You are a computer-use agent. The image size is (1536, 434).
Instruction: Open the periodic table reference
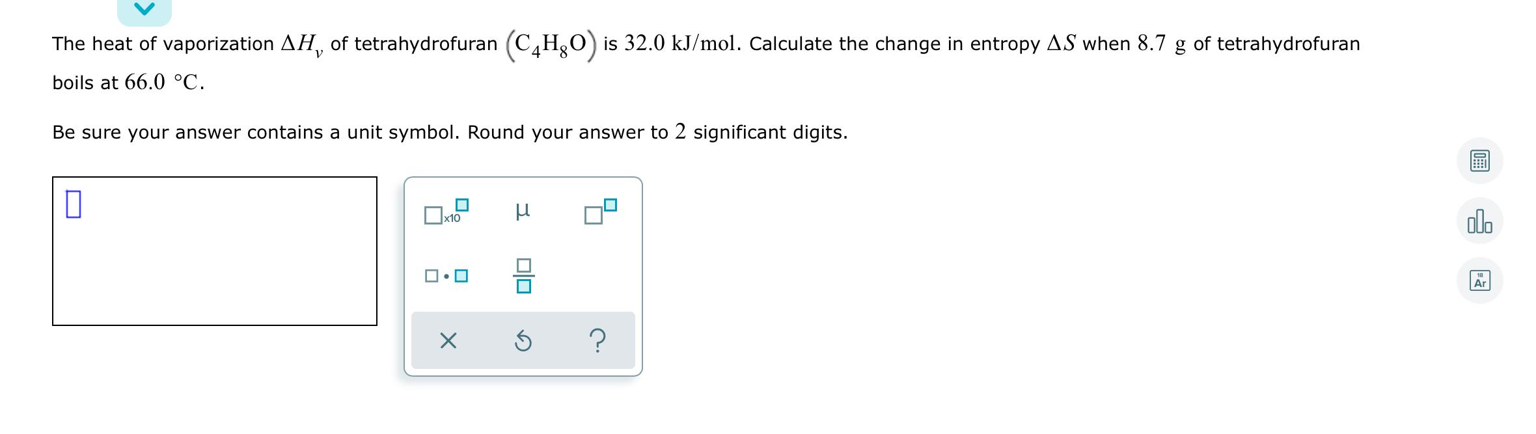1479,280
